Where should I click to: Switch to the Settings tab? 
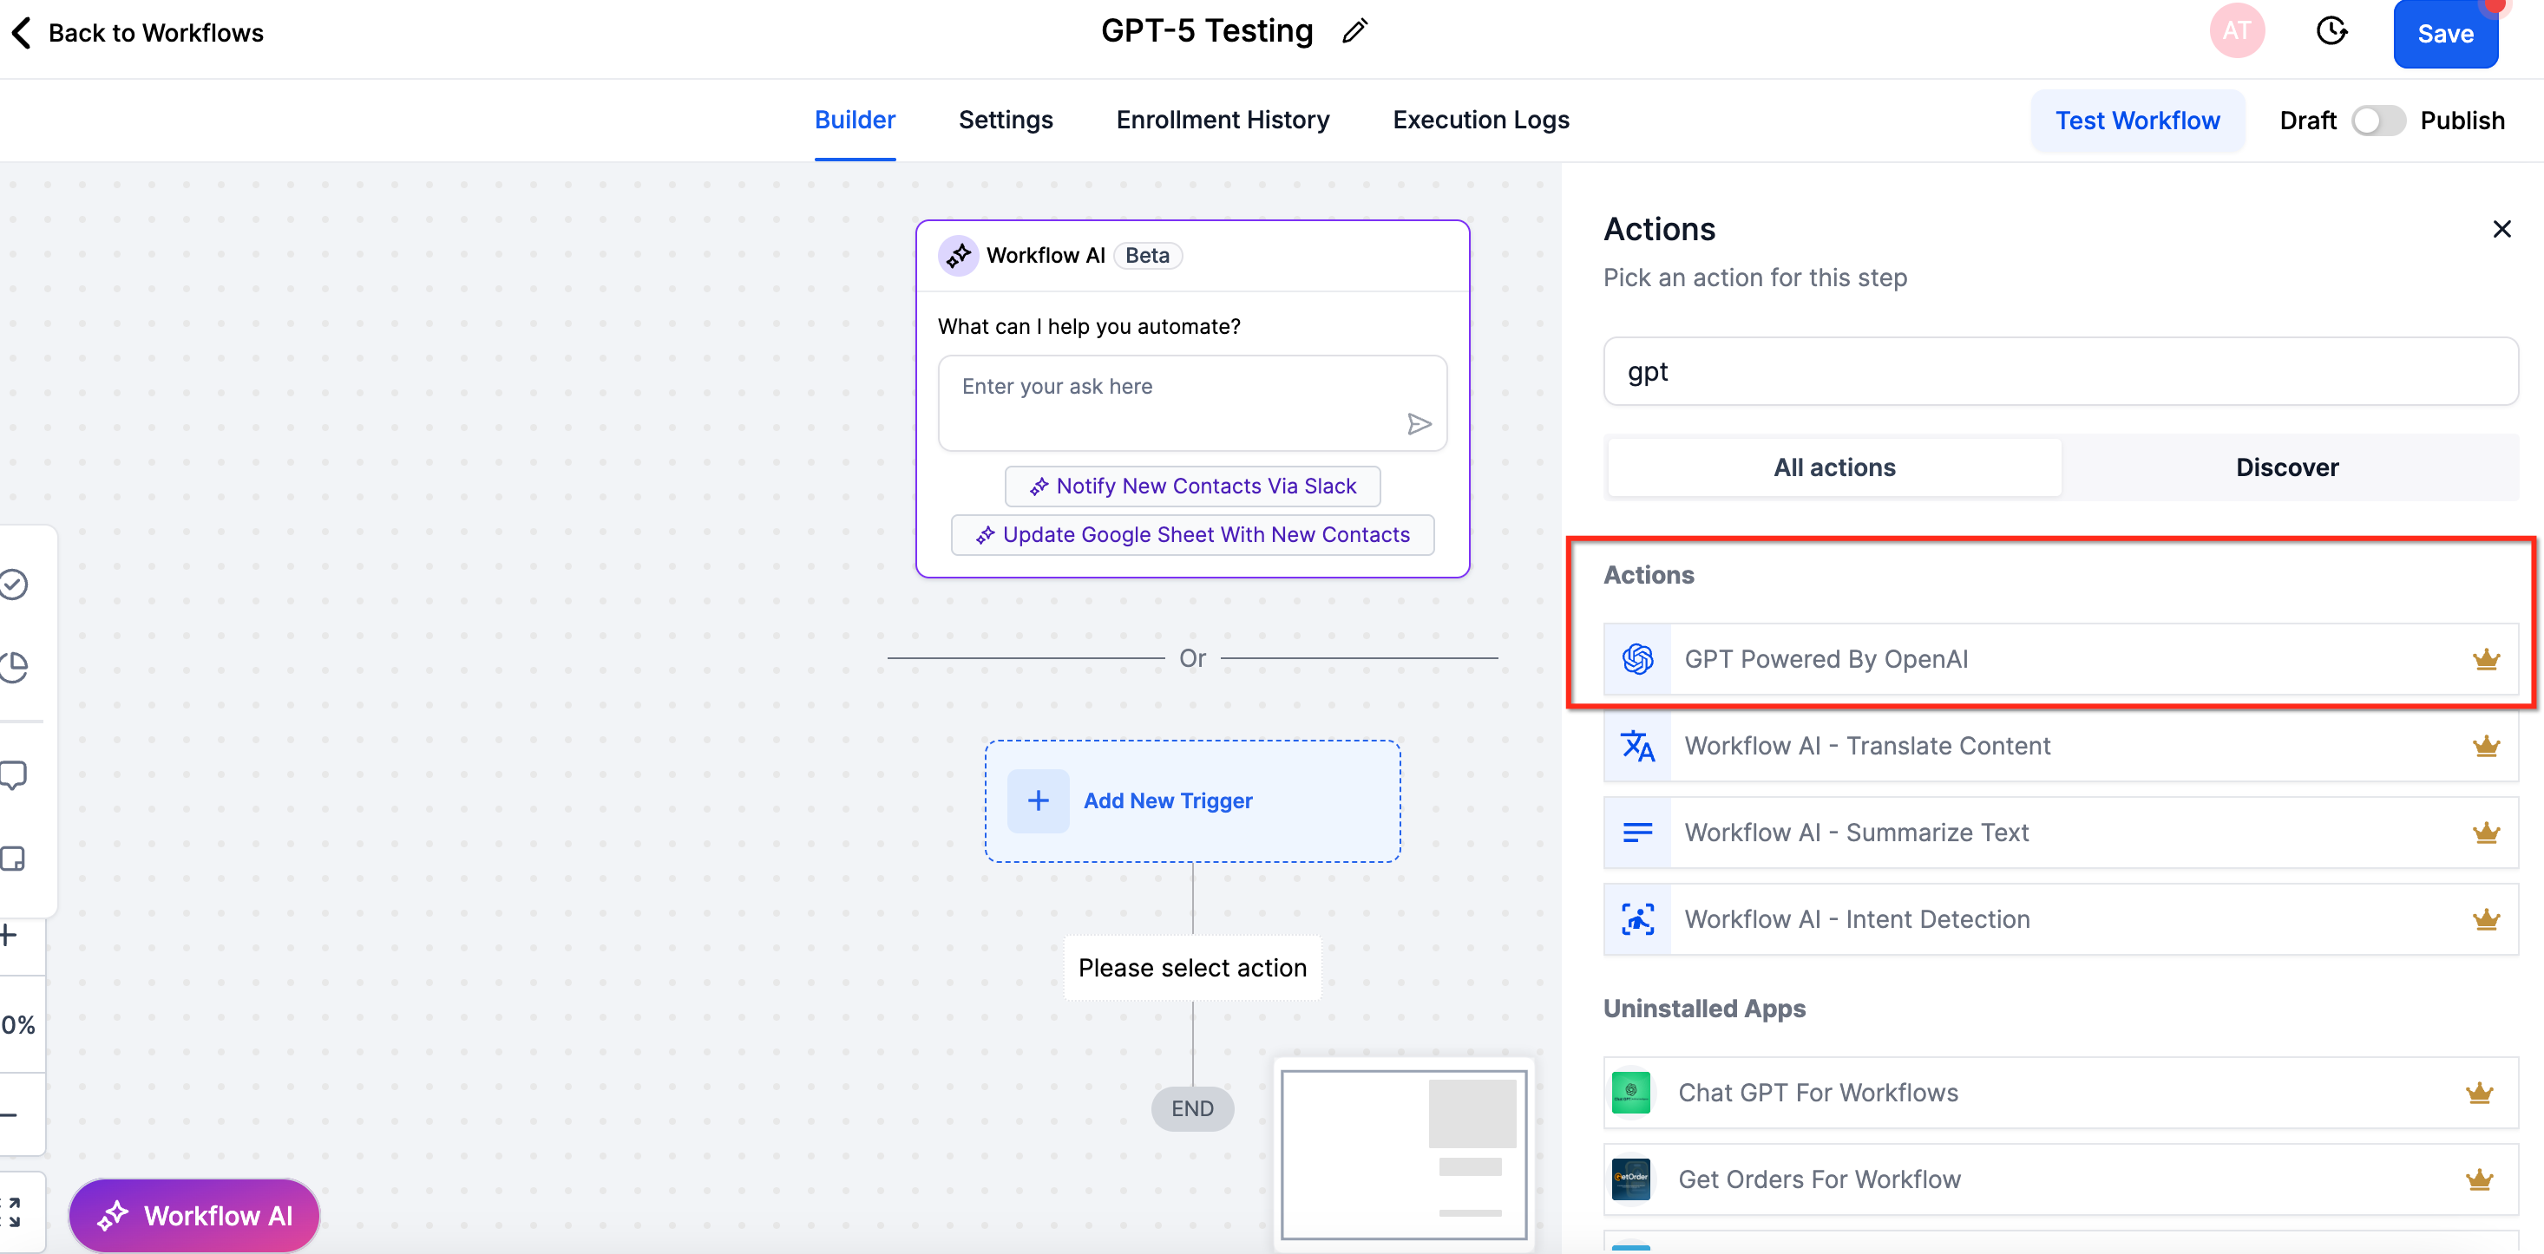click(1006, 120)
